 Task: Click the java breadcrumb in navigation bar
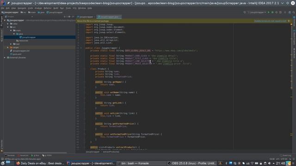pos(41,12)
